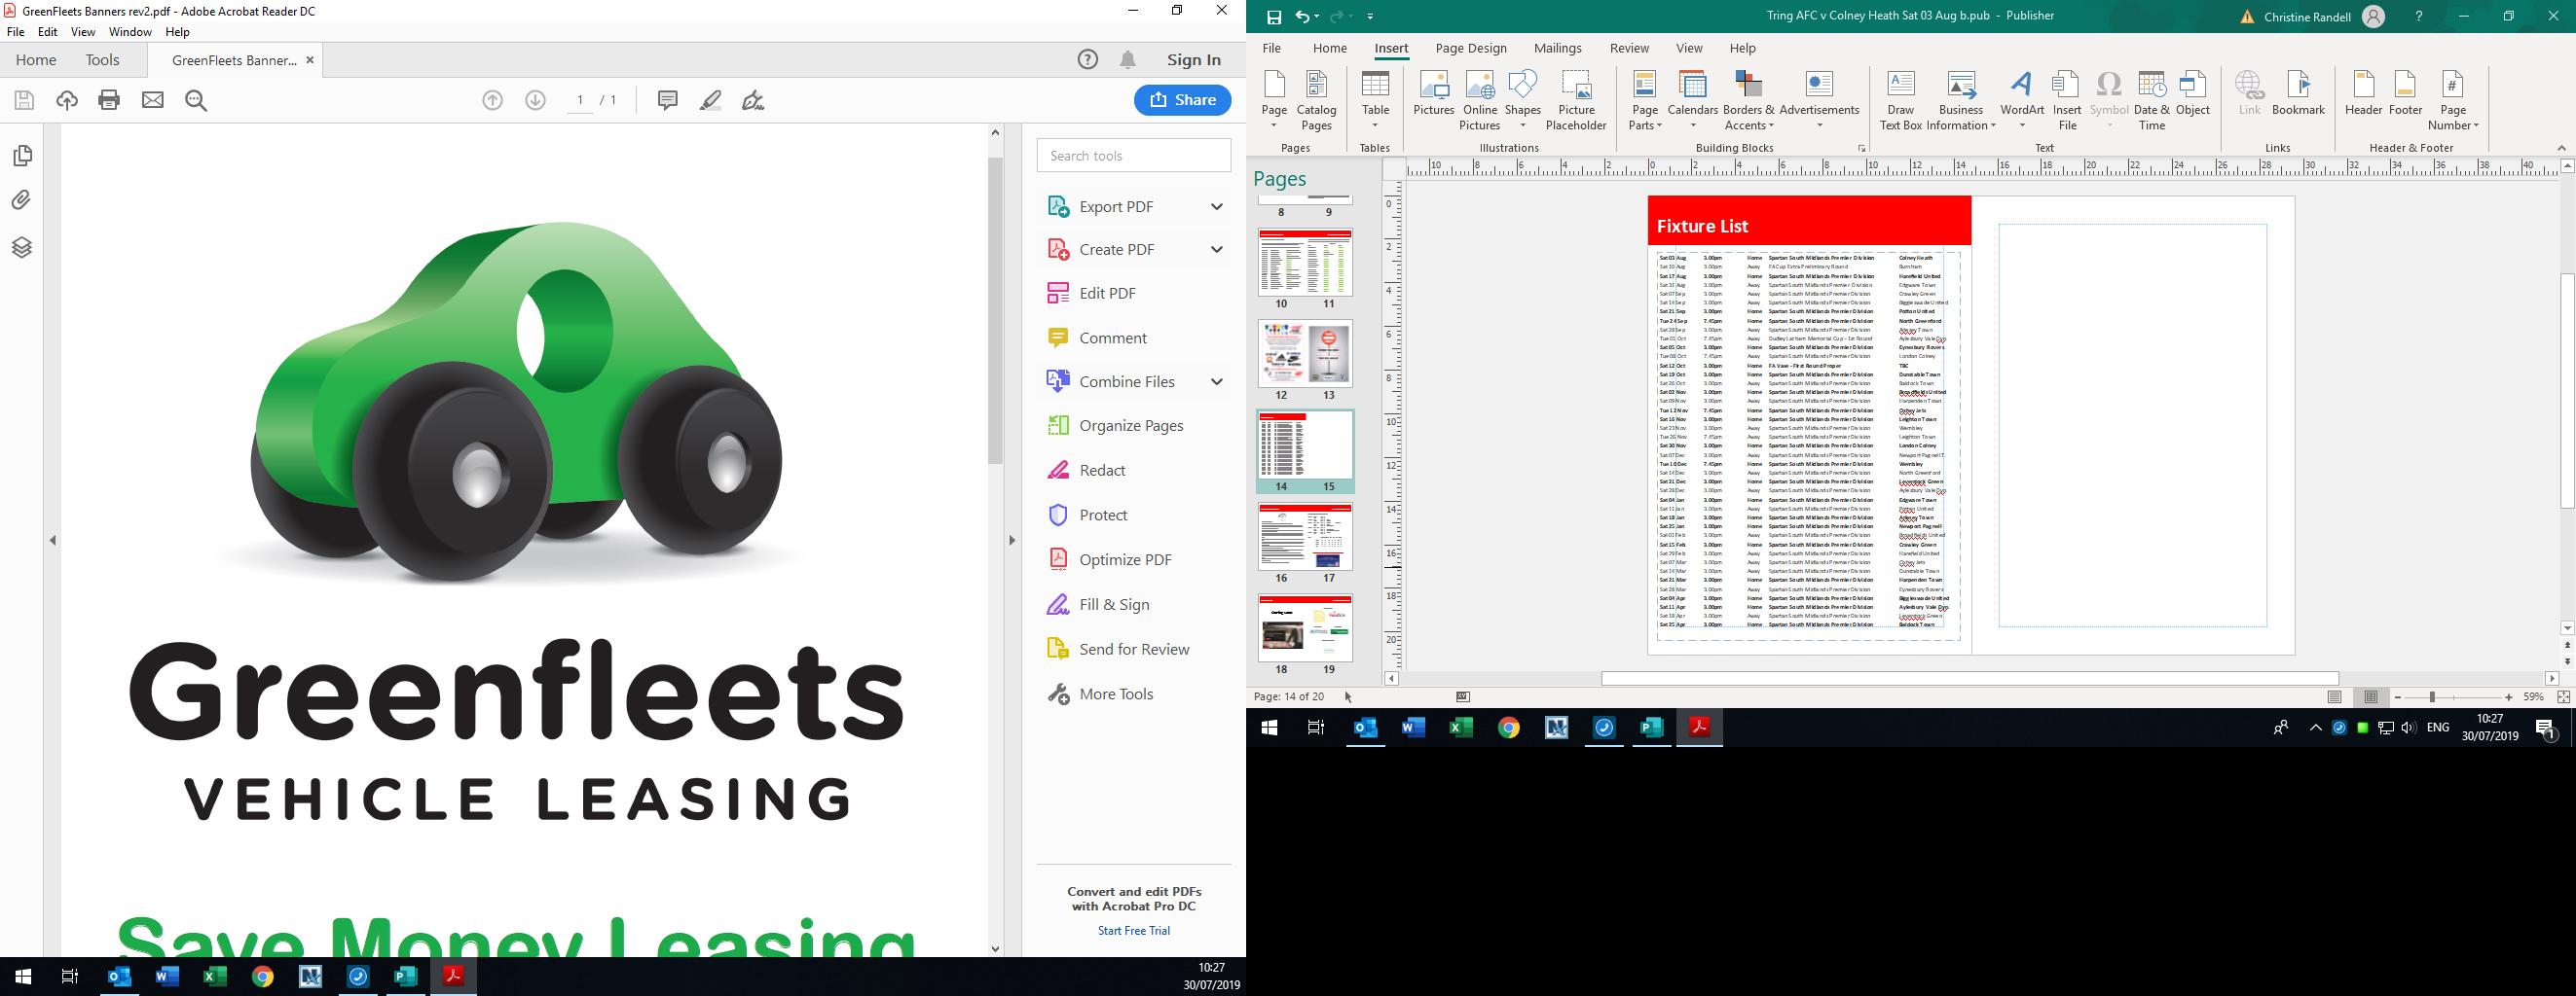Go to next page arrow in Acrobat
The height and width of the screenshot is (996, 2576).
tap(536, 100)
